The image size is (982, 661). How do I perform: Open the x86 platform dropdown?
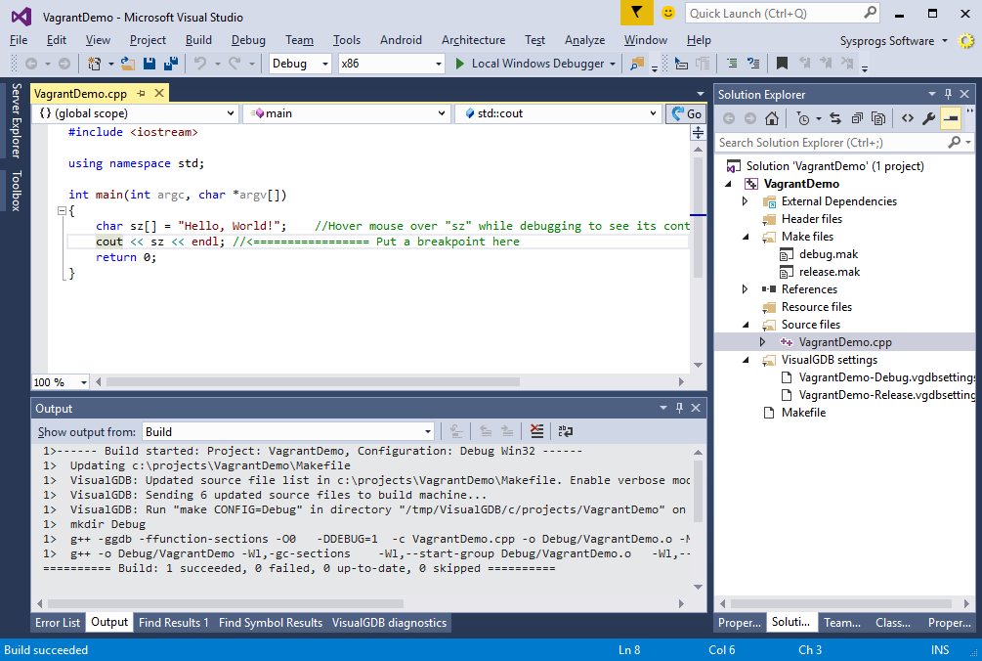(391, 64)
